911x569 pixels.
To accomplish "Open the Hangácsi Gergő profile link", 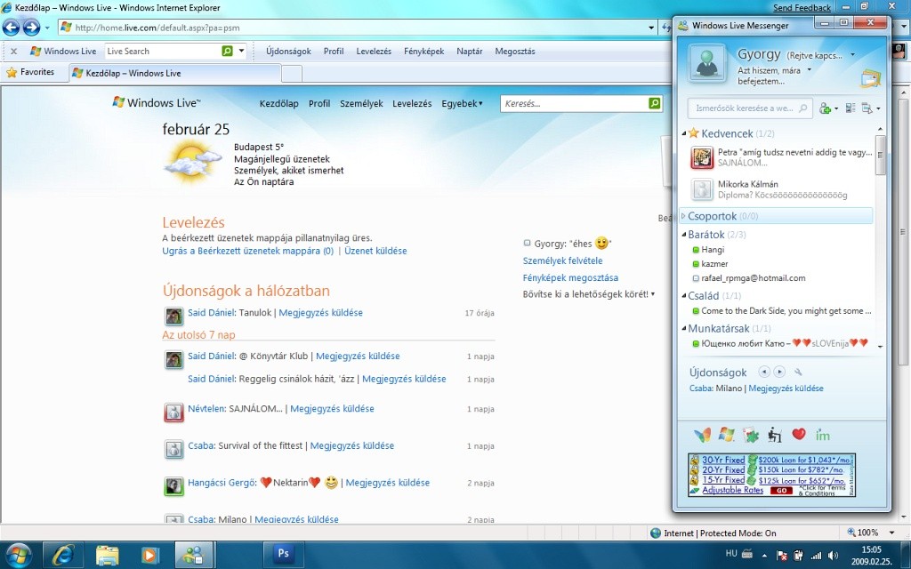I will [221, 483].
